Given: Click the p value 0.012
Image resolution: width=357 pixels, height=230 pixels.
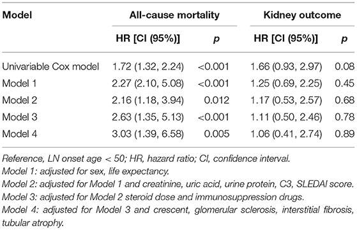Looking at the screenshot, I should pos(216,100).
